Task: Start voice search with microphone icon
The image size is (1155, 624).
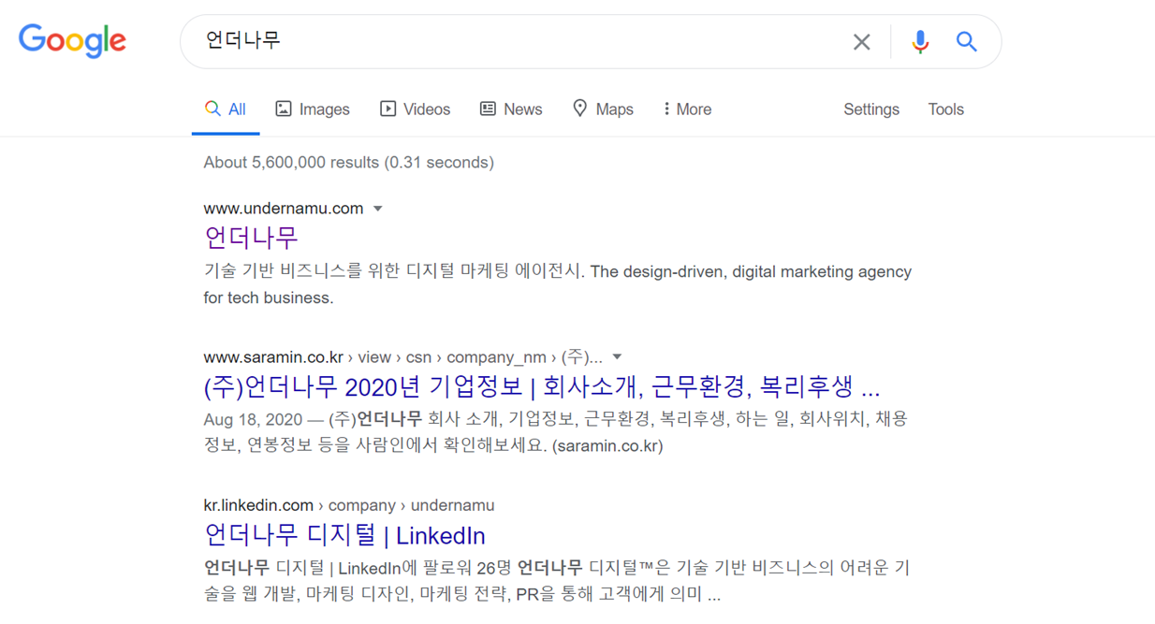Action: (x=920, y=41)
